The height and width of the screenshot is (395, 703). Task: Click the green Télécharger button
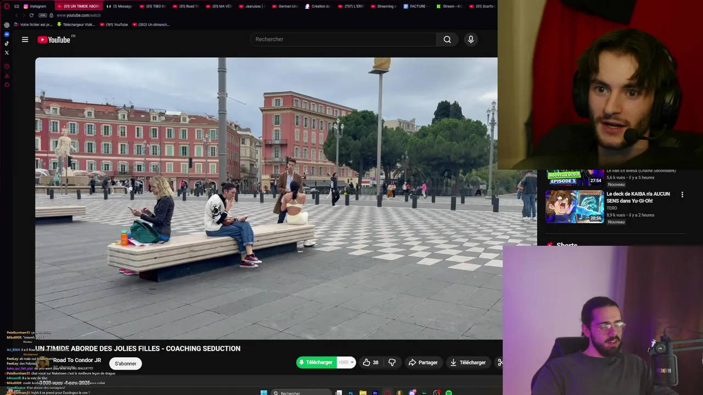point(316,363)
